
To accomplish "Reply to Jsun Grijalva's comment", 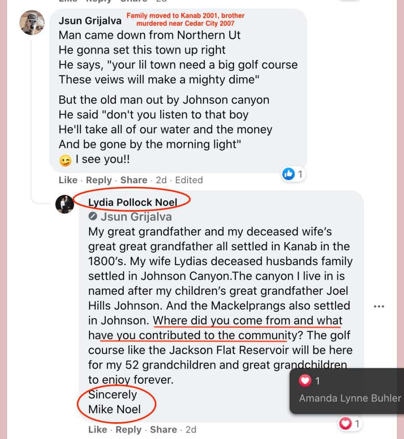I will 99,180.
